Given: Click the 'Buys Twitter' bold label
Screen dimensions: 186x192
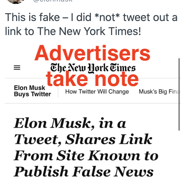Looking at the screenshot, I should click(32, 94).
